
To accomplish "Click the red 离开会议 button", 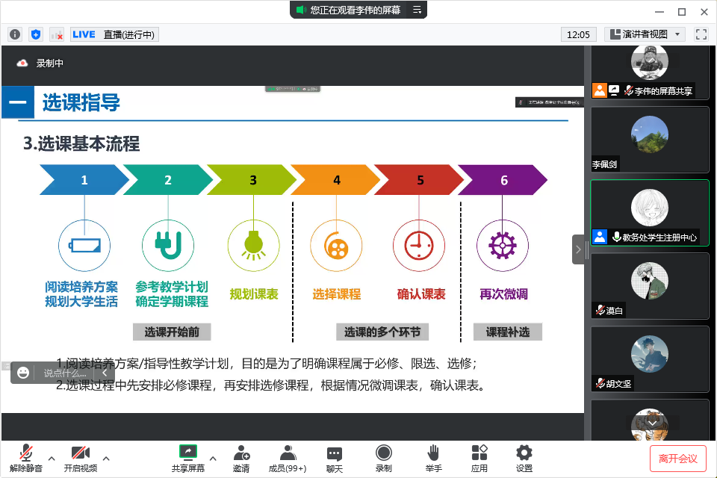I will [x=677, y=458].
